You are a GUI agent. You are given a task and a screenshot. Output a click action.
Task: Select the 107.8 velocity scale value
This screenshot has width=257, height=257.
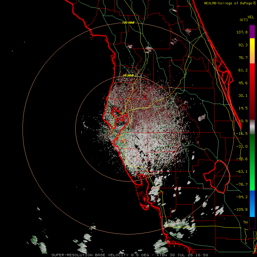[242, 32]
